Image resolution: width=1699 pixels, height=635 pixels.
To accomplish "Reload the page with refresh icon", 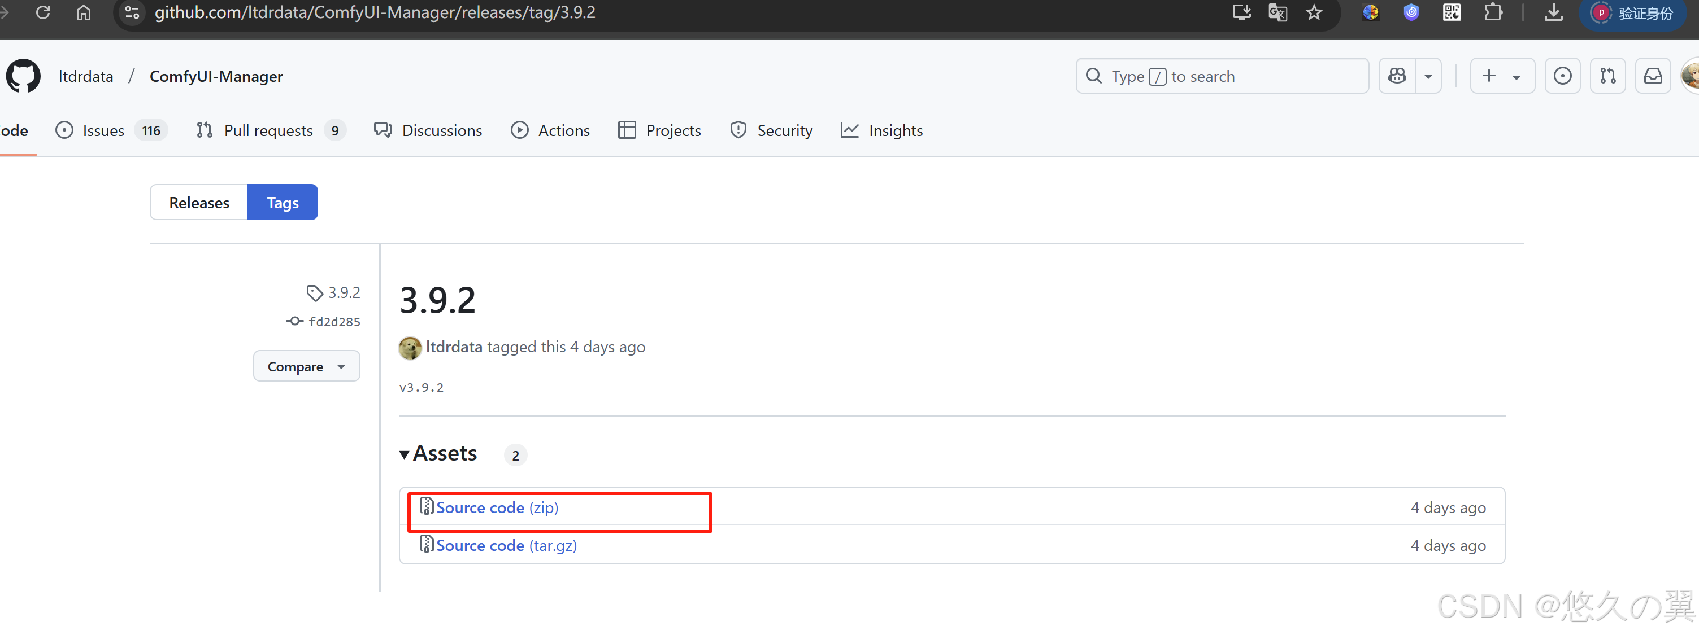I will click(43, 12).
